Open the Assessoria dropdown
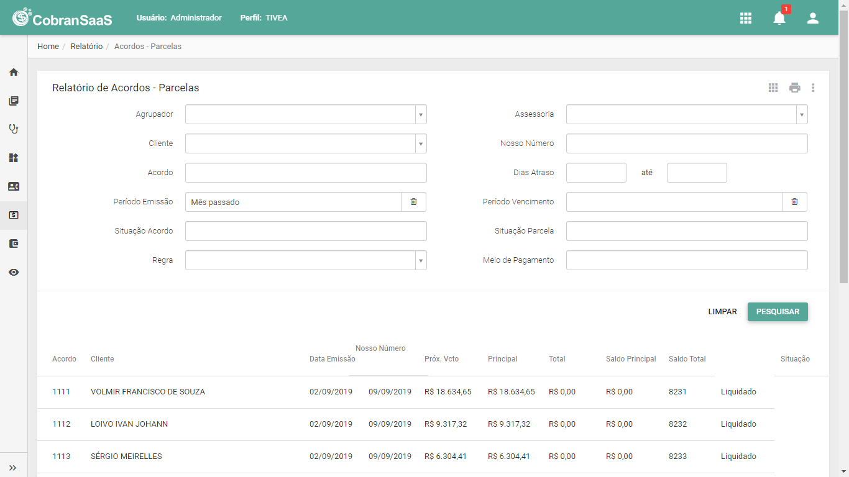The width and height of the screenshot is (849, 477). tap(687, 114)
